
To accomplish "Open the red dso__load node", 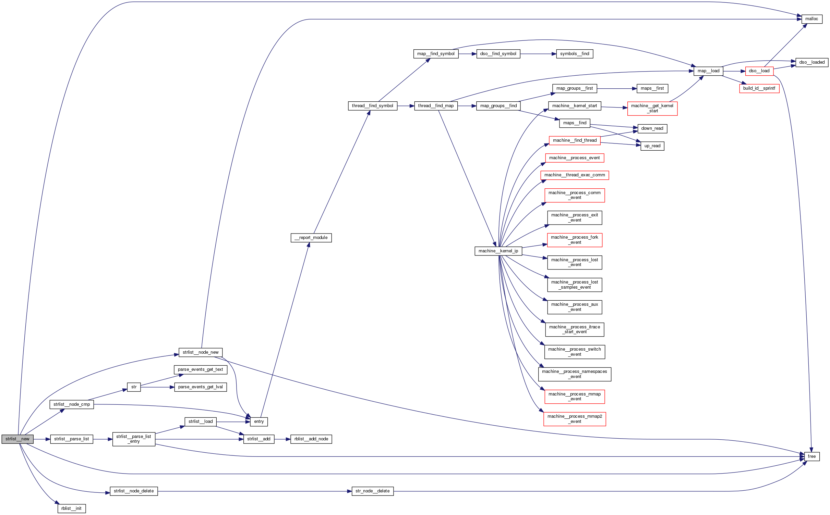I will coord(759,71).
